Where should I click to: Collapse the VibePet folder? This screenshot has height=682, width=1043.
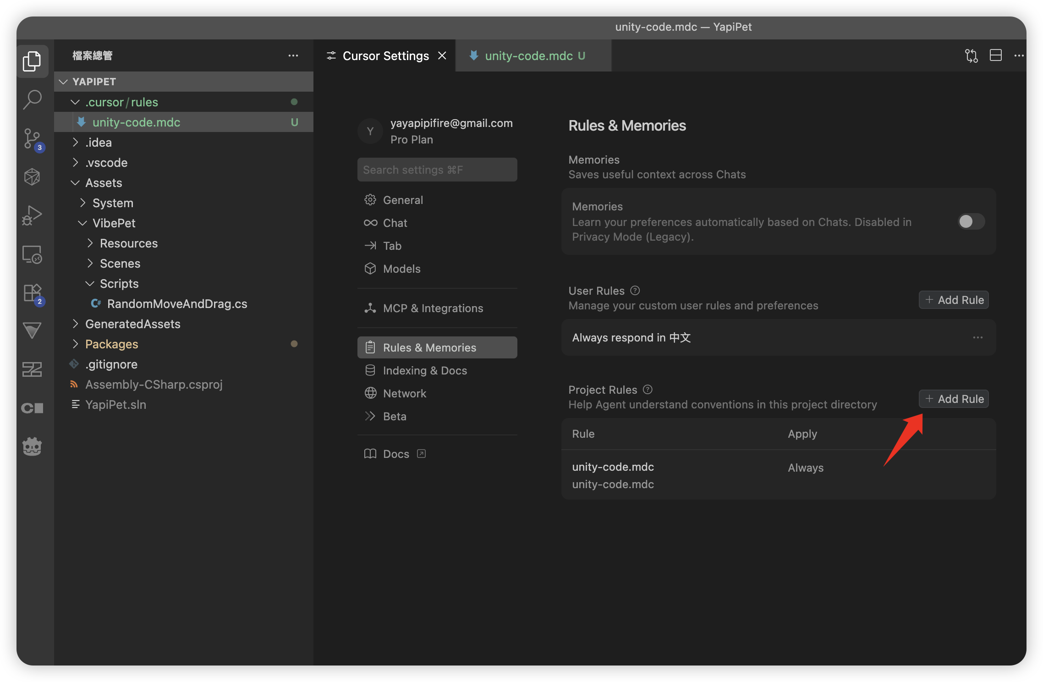pyautogui.click(x=82, y=223)
